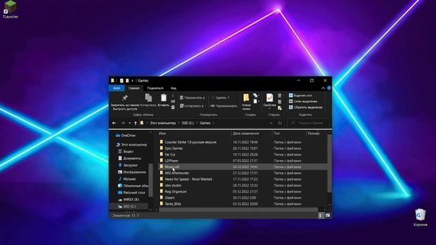Open address bar history dropdown
The image size is (436, 245).
coord(271,122)
